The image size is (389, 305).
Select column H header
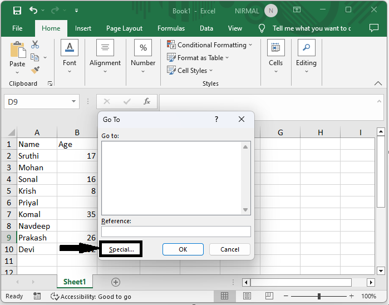click(321, 132)
